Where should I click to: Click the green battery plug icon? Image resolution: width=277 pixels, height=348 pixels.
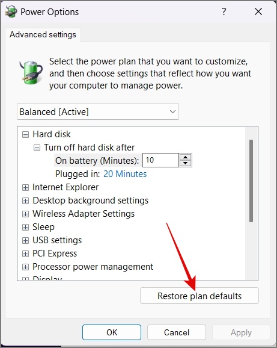click(x=31, y=72)
